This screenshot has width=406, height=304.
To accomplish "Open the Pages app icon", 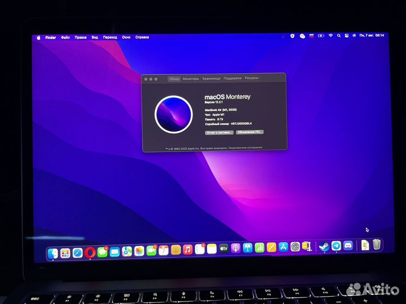I will (271, 247).
